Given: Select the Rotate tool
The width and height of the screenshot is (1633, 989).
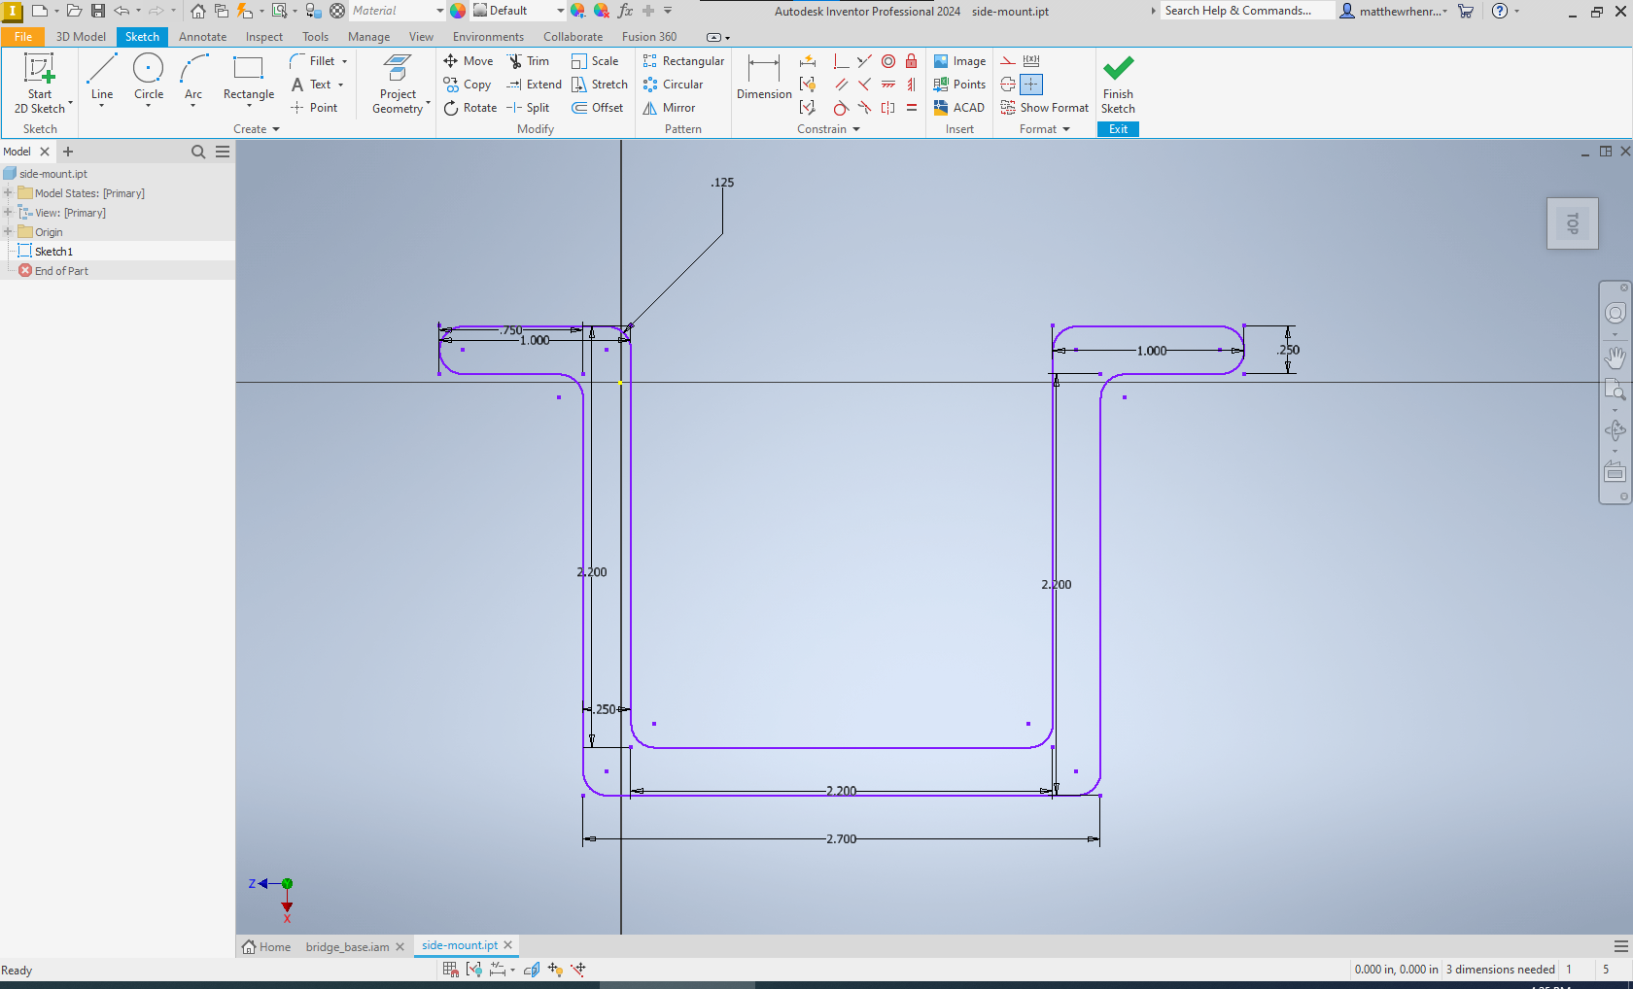Looking at the screenshot, I should pyautogui.click(x=470, y=108).
